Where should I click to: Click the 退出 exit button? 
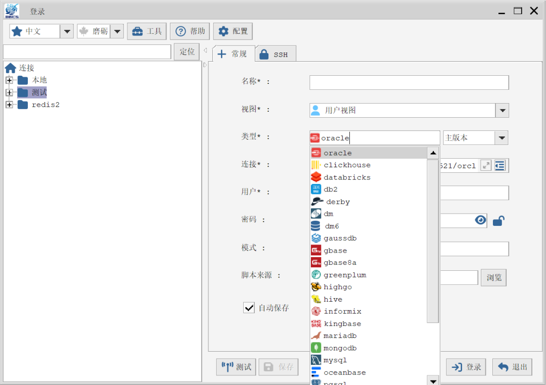(512, 367)
